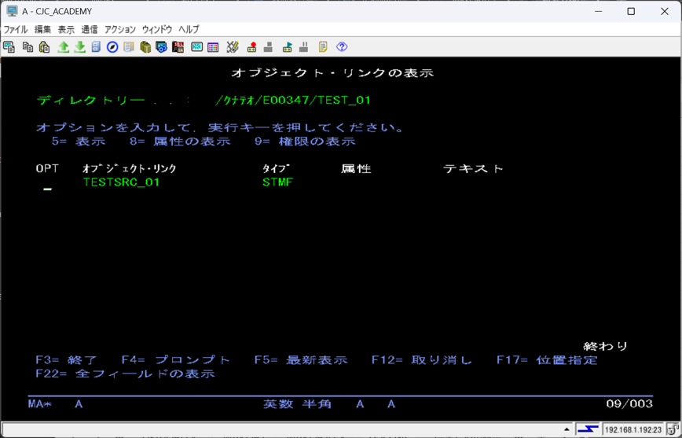Click the TESTSRC_01 object link entry
The image size is (682, 438).
coord(121,182)
